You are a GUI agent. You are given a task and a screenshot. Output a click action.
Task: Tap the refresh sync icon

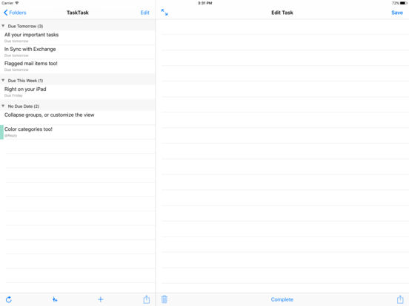(x=9, y=299)
